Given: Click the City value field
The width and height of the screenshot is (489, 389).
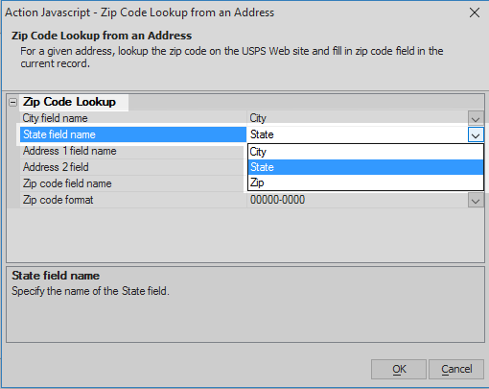Looking at the screenshot, I should point(358,118).
